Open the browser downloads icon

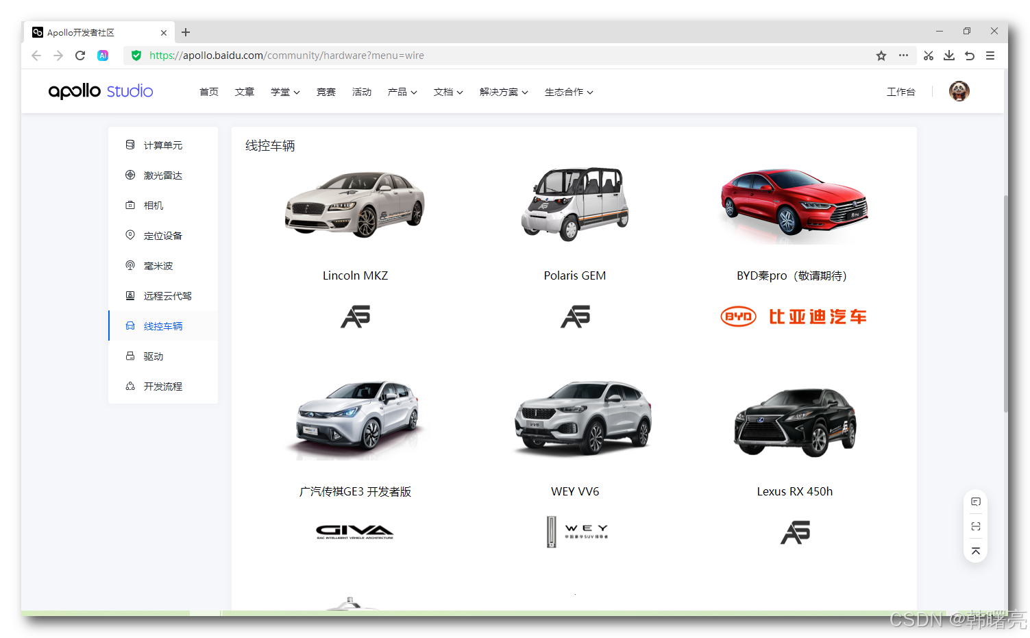pos(949,56)
